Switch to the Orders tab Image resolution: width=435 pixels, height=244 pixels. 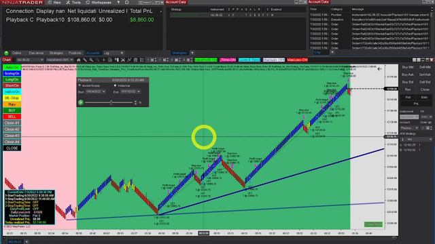click(16, 53)
